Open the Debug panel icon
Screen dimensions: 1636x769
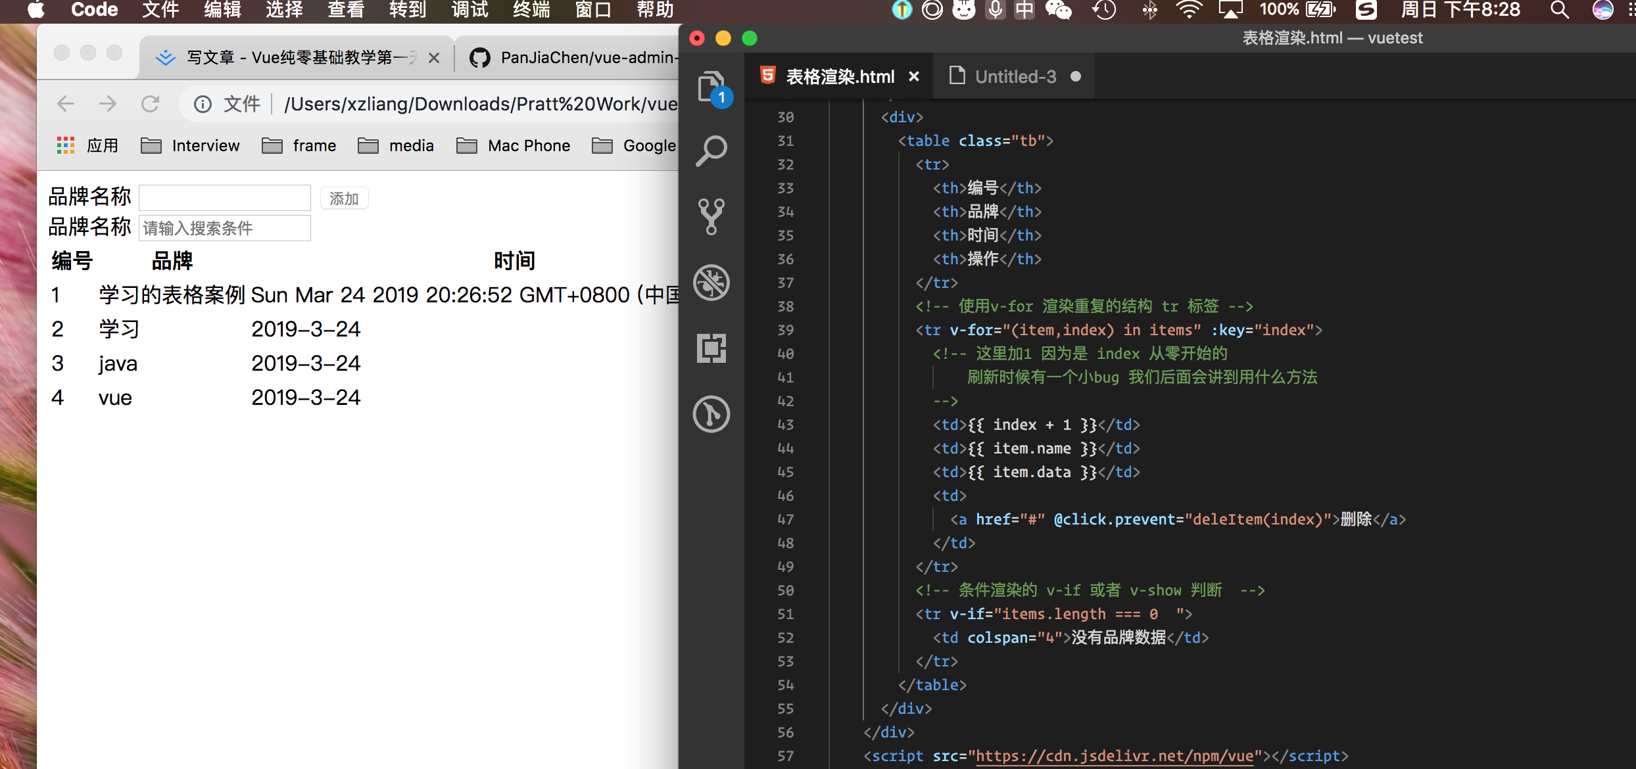711,283
